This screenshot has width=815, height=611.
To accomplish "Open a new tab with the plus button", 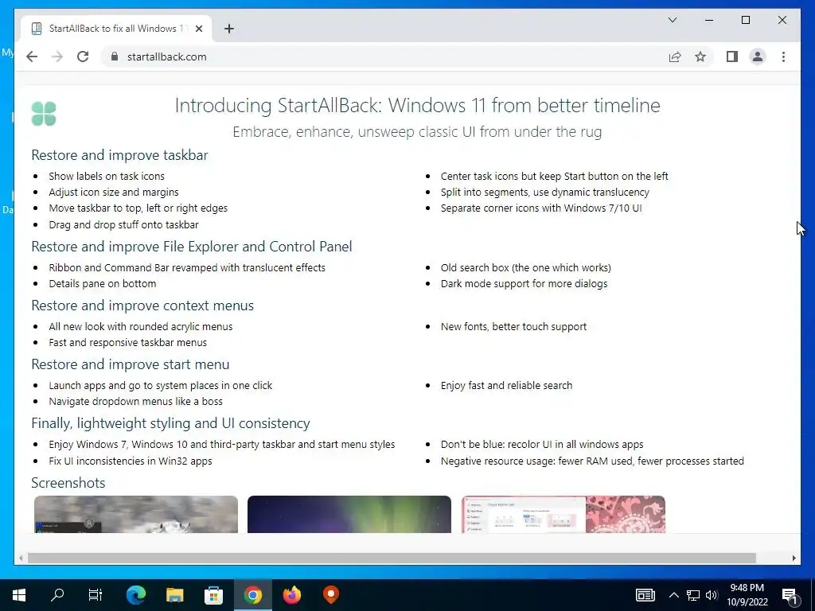I will pos(229,29).
